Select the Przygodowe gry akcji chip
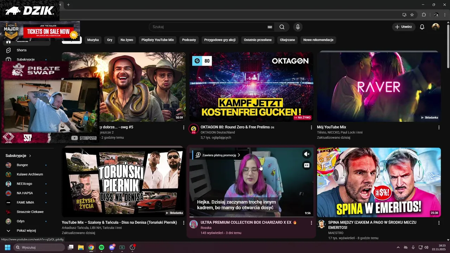Screen dimensions: 450x253 point(220,40)
